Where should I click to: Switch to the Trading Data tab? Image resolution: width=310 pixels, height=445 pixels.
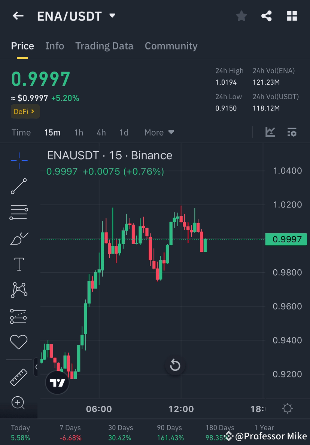point(104,46)
